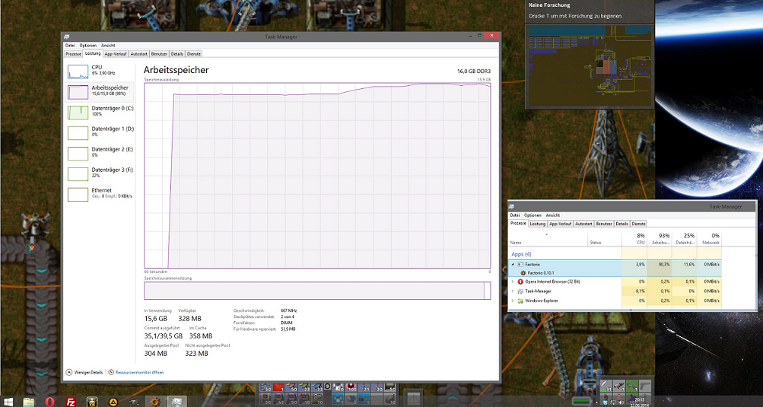Switch to Benutzer tab in small Task-Manager

pos(604,224)
